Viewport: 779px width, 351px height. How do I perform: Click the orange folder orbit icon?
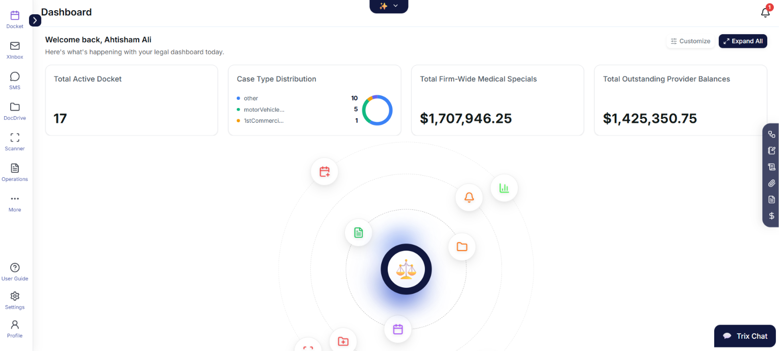(x=462, y=247)
